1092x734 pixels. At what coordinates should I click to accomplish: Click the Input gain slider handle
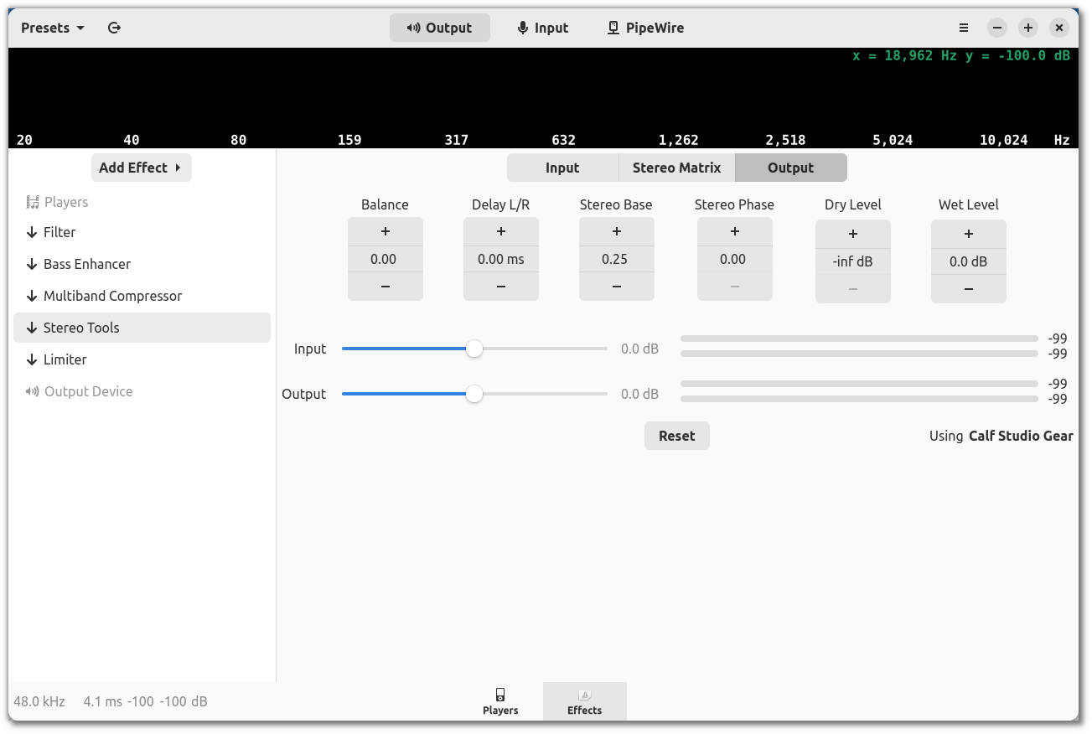coord(474,349)
